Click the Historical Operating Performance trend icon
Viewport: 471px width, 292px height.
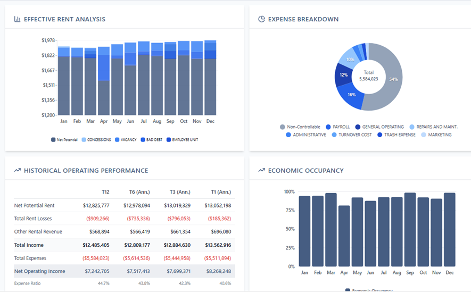click(18, 170)
